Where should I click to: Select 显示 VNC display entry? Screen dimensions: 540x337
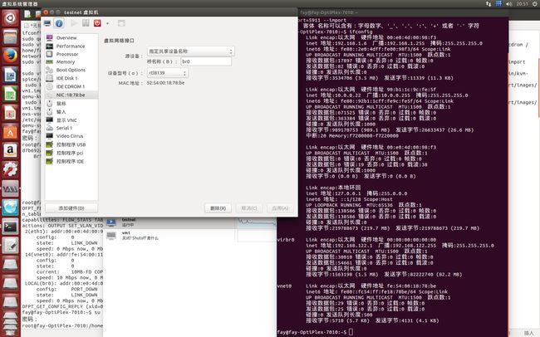point(71,120)
